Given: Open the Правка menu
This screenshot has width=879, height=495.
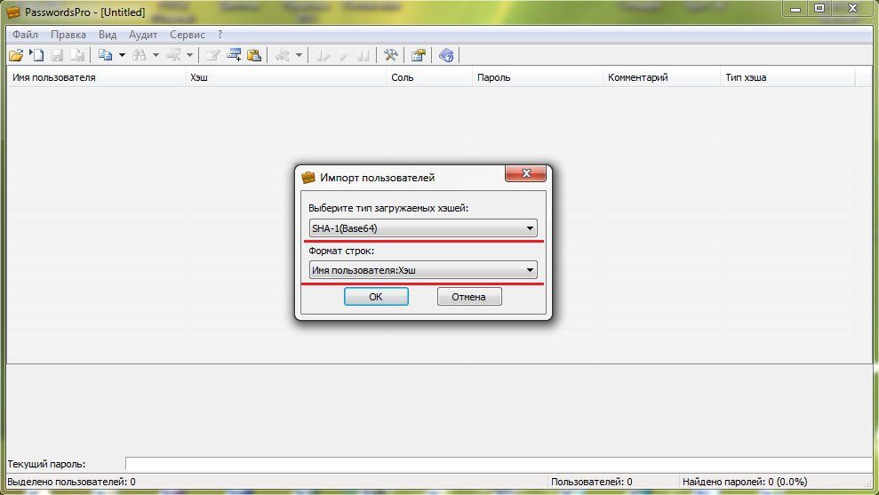Looking at the screenshot, I should point(68,35).
